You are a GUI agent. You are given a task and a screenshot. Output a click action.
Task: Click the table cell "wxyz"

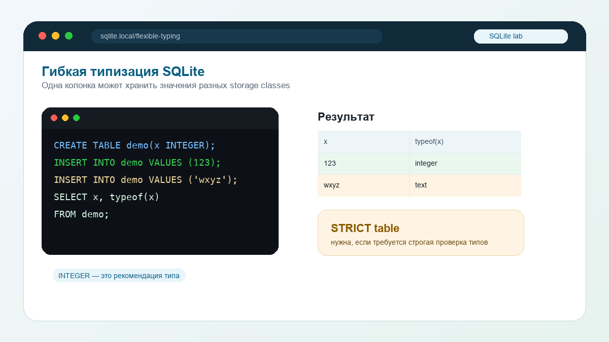[363, 185]
